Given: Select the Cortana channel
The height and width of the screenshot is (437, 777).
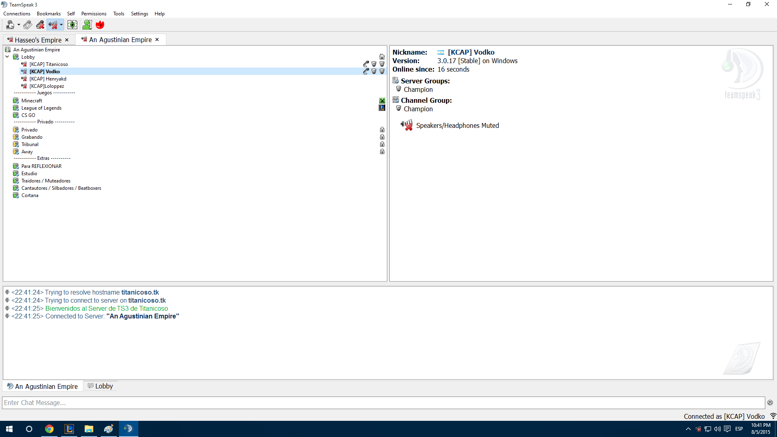Looking at the screenshot, I should pyautogui.click(x=30, y=195).
